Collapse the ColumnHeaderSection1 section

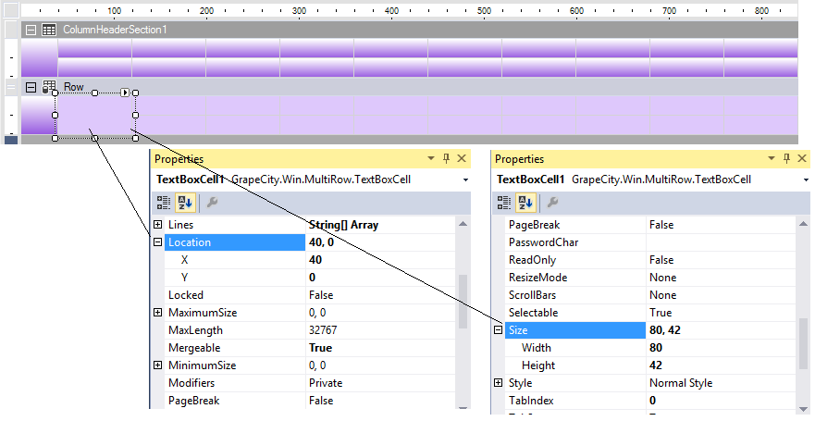point(31,30)
